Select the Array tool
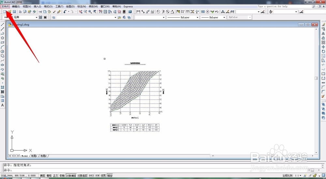Viewport: 326px width, 179px height. coord(323,42)
